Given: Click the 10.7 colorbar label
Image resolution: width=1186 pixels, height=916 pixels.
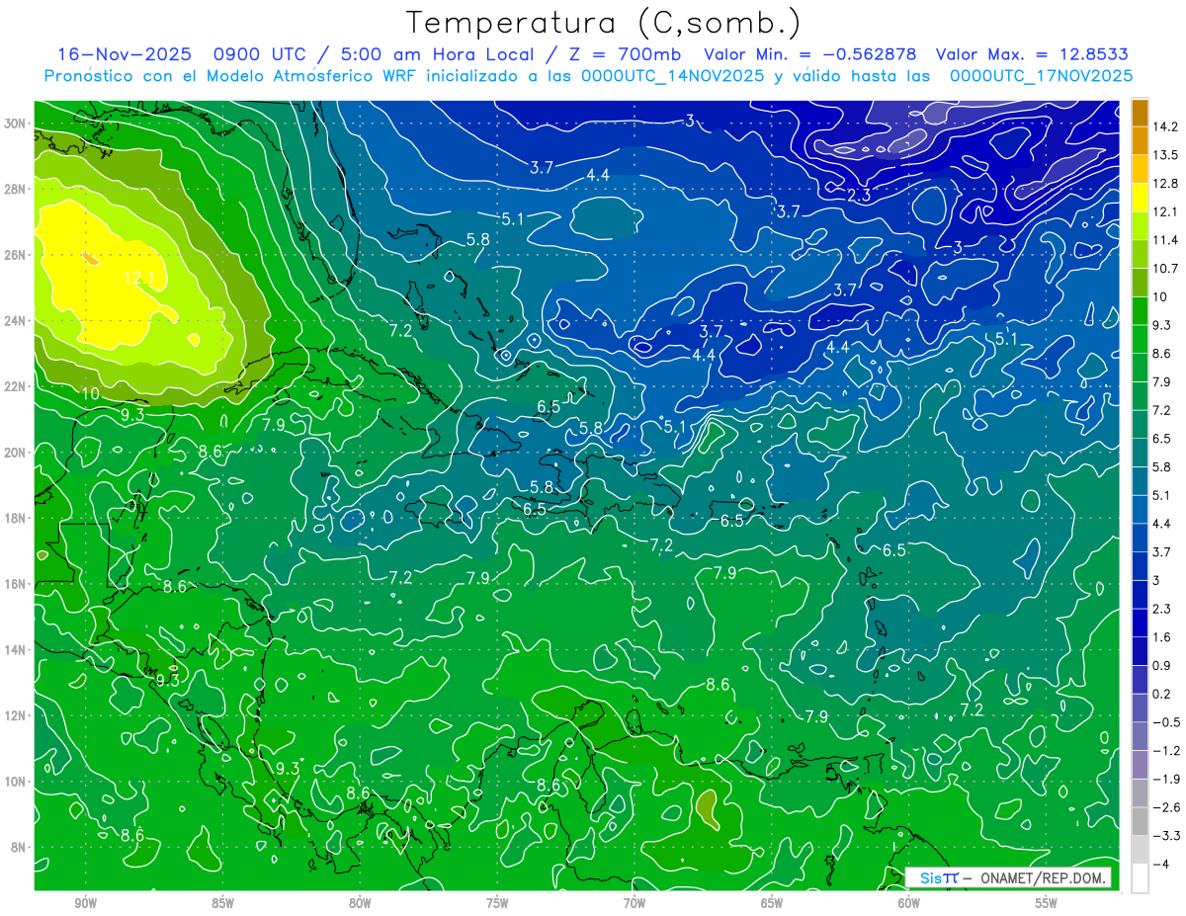Looking at the screenshot, I should pyautogui.click(x=1166, y=269).
